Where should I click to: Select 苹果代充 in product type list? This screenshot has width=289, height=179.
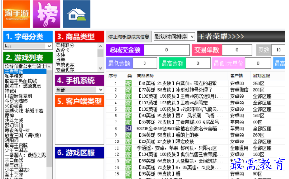[65, 65]
